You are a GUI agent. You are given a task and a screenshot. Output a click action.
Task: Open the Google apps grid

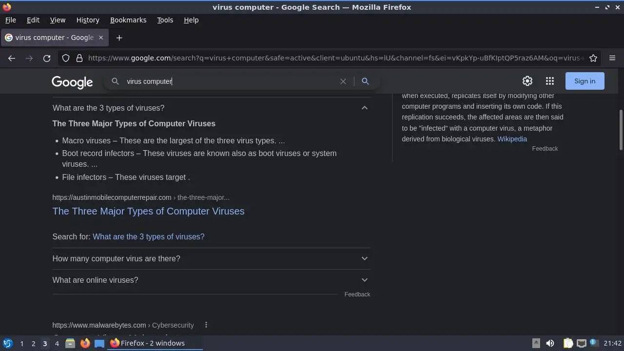[550, 81]
